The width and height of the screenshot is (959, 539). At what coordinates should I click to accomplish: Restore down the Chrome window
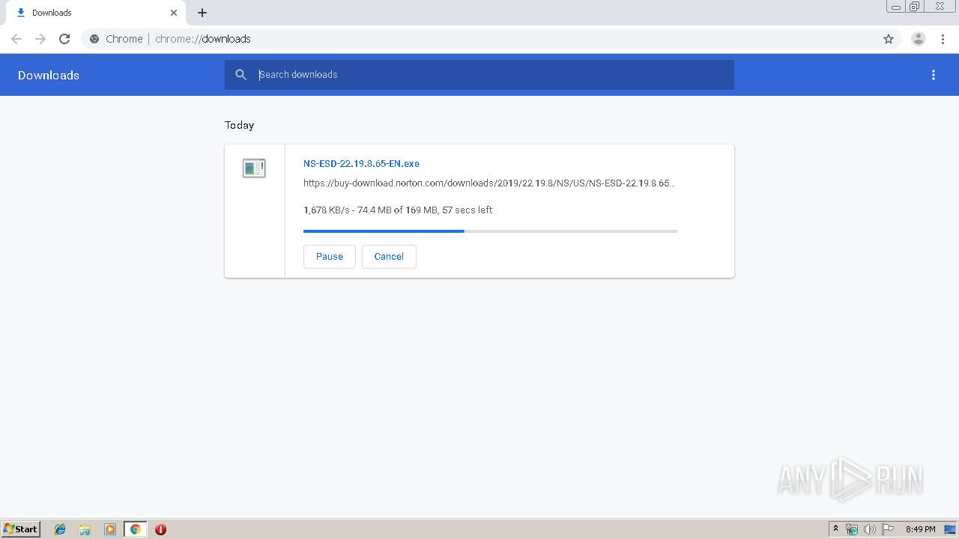(915, 7)
